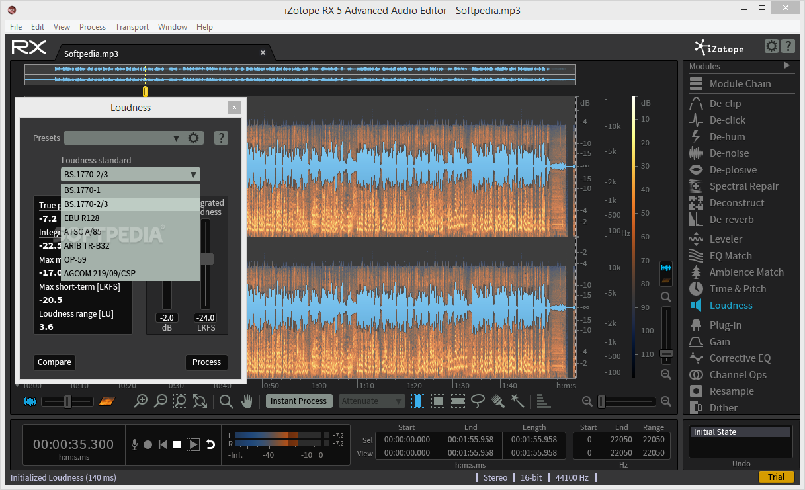The width and height of the screenshot is (805, 490).
Task: Zoom out horizontally on toolbar
Action: click(161, 401)
